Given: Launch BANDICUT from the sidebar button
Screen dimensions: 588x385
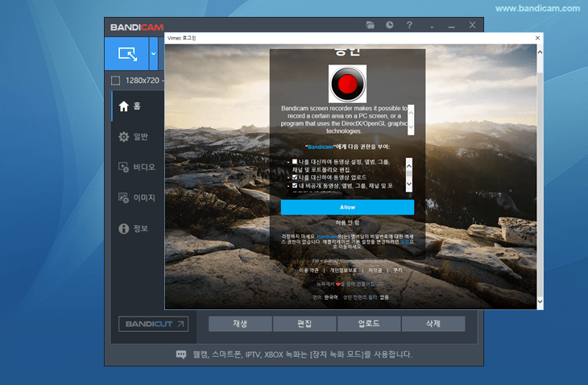Looking at the screenshot, I should [153, 324].
